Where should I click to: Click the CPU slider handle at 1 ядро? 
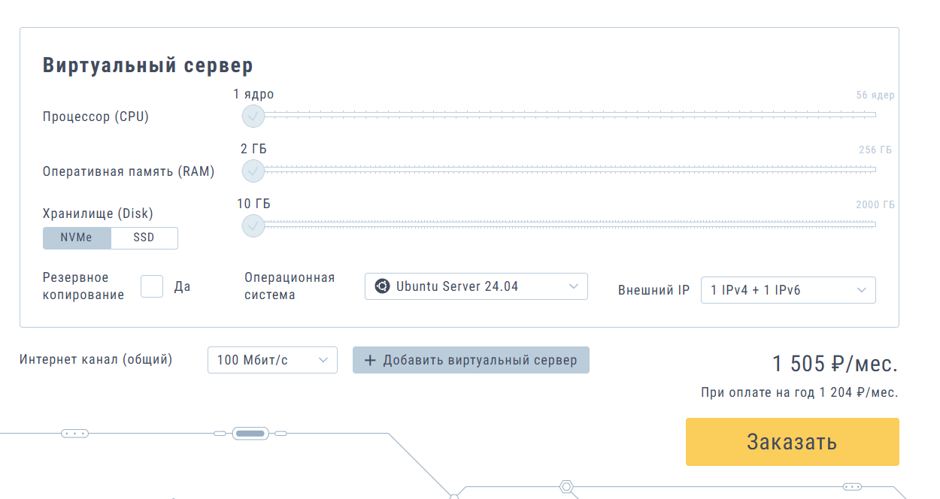253,116
